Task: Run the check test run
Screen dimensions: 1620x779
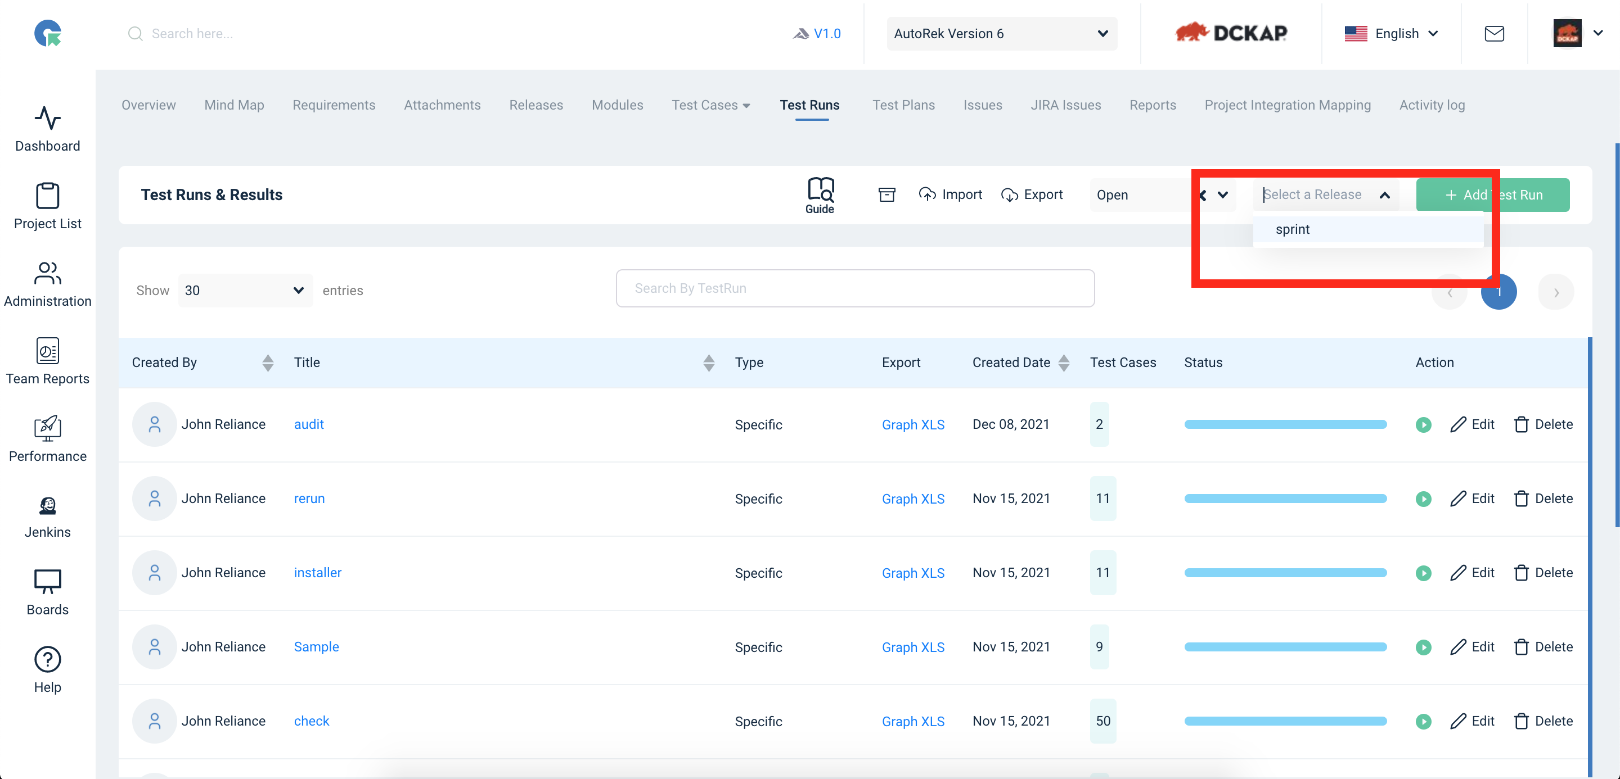Action: (x=1424, y=721)
